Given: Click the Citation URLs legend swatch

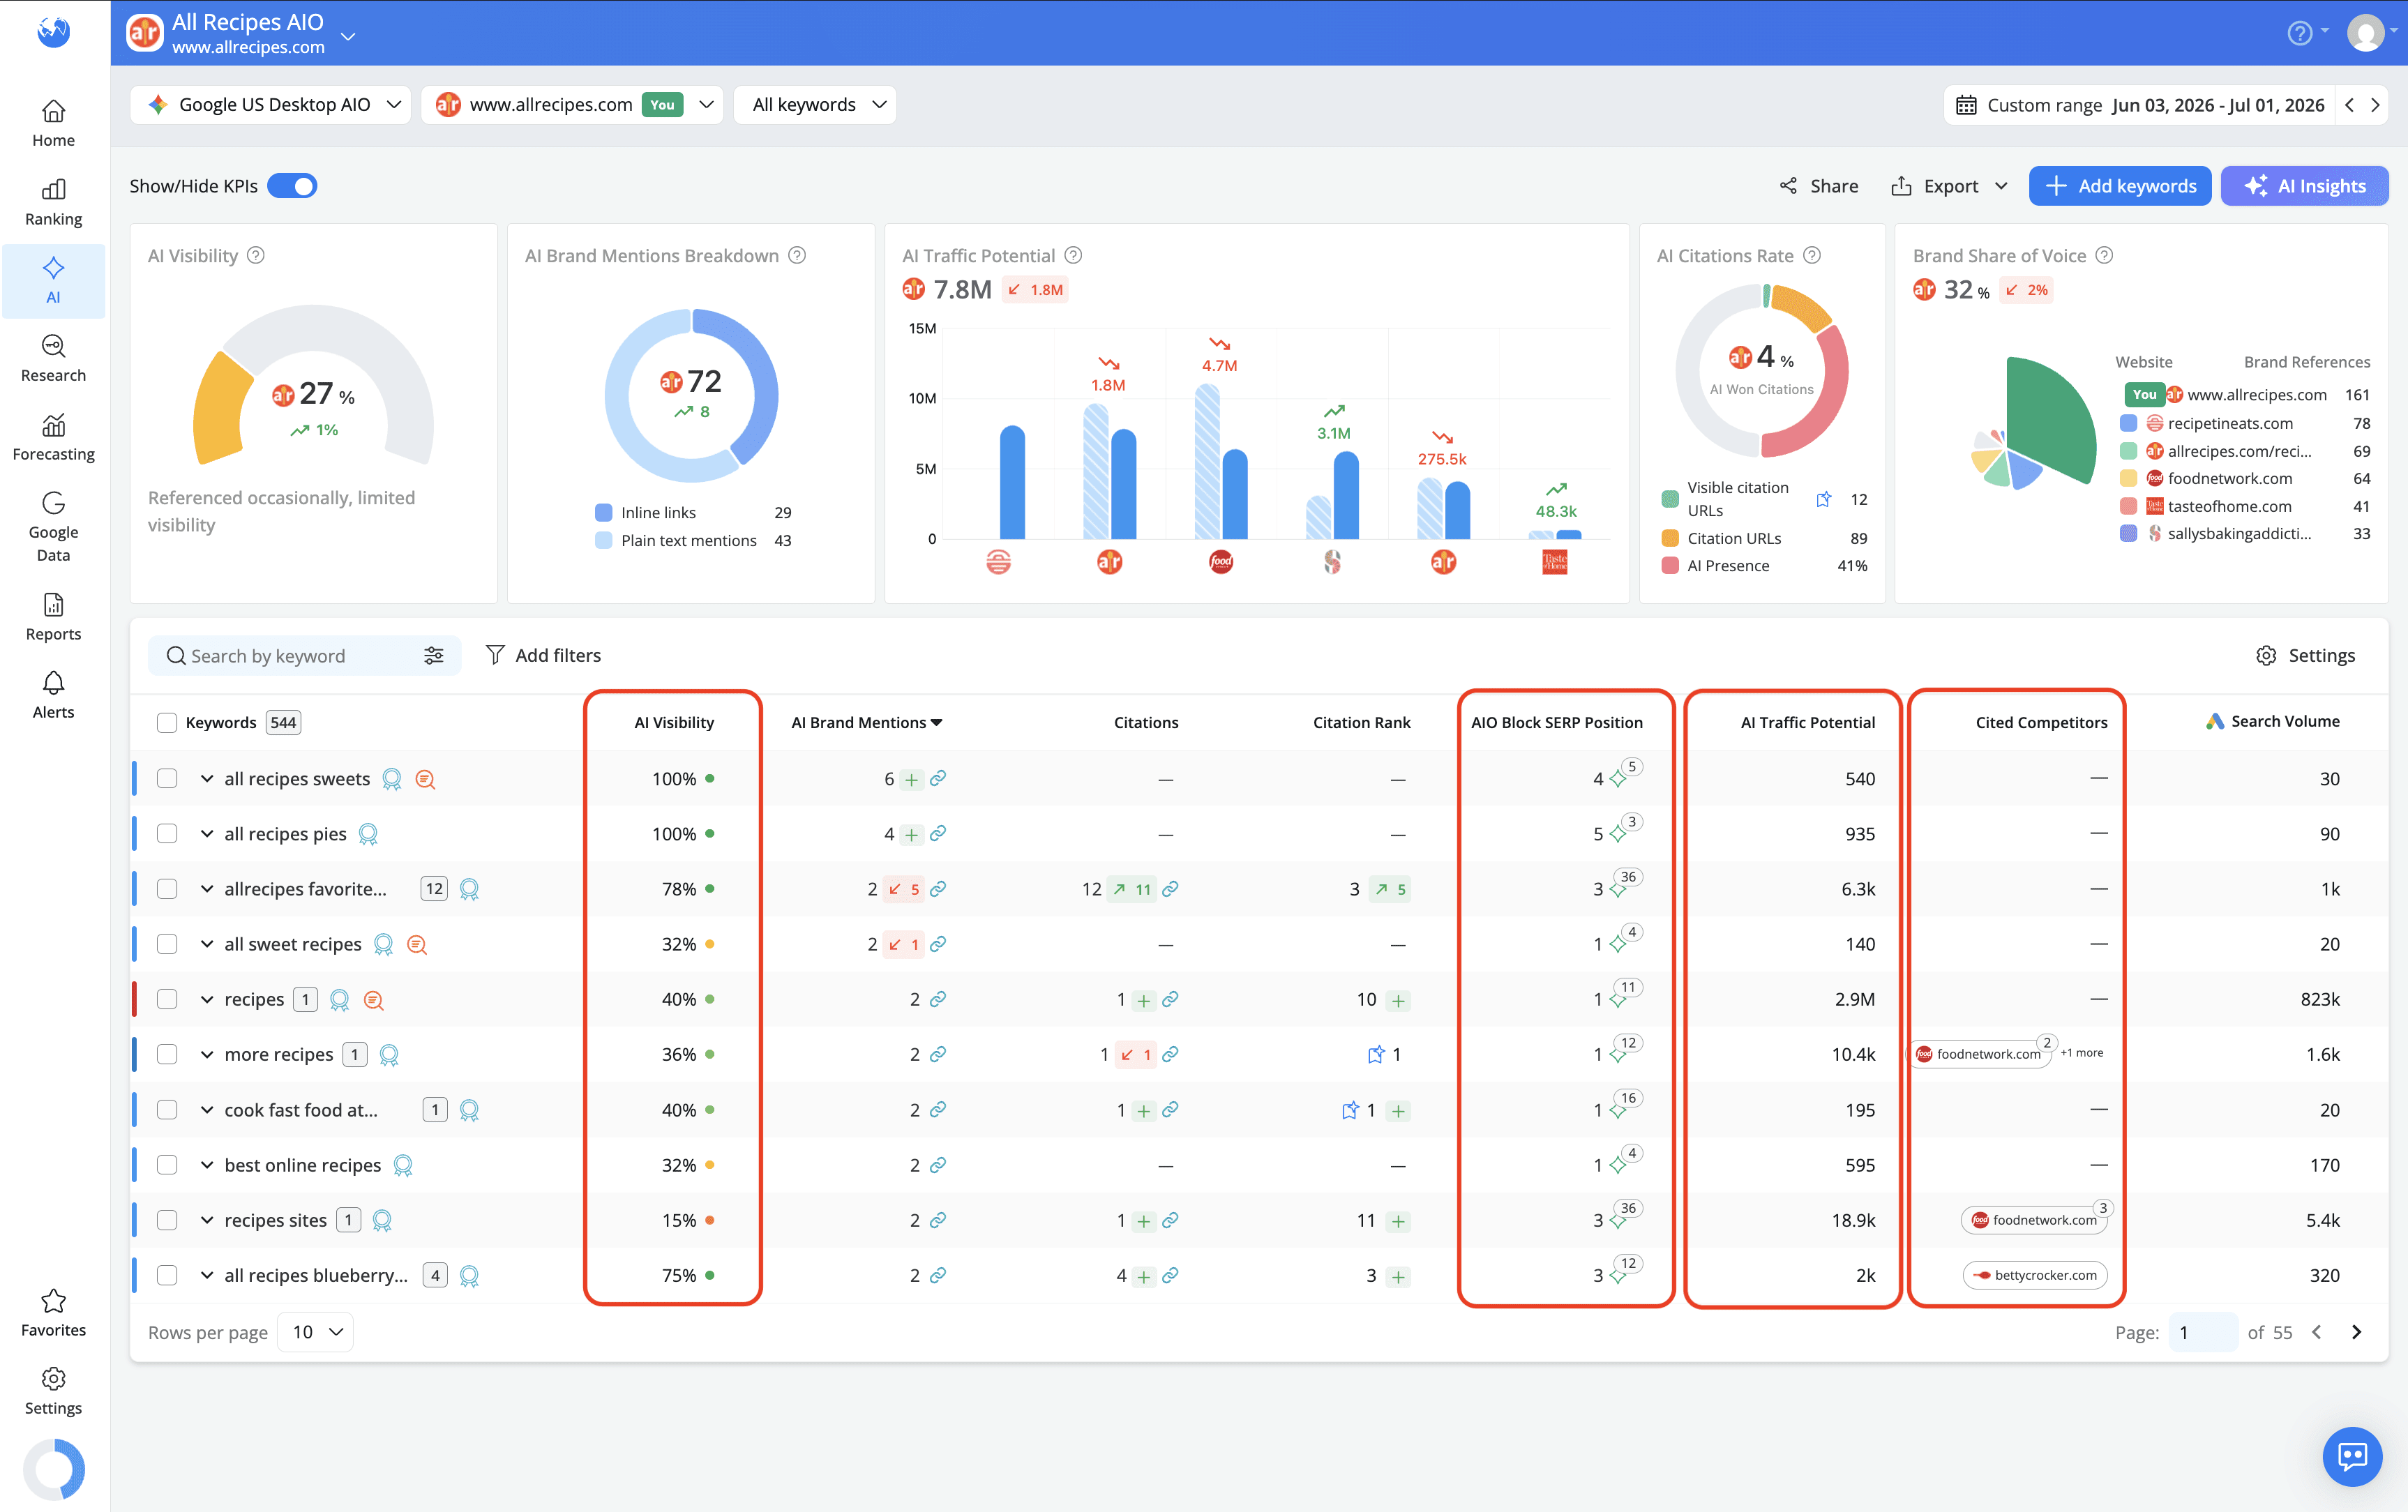Looking at the screenshot, I should click(x=1669, y=538).
